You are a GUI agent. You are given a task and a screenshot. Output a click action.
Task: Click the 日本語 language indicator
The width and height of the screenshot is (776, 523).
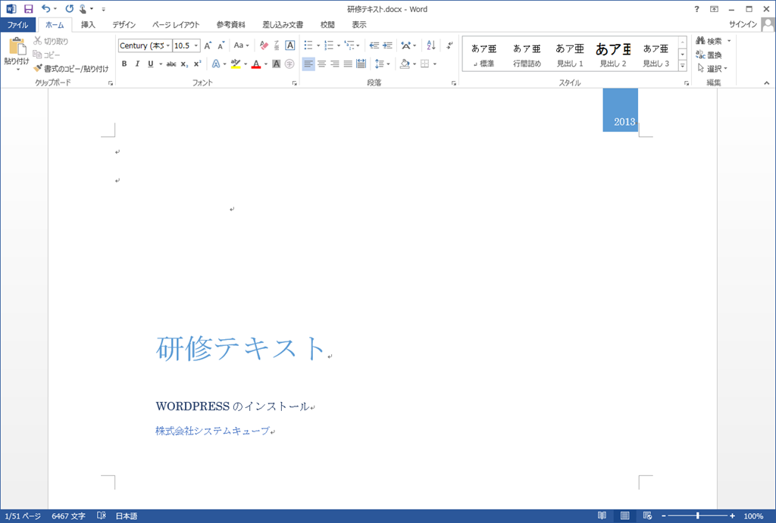[x=127, y=515]
